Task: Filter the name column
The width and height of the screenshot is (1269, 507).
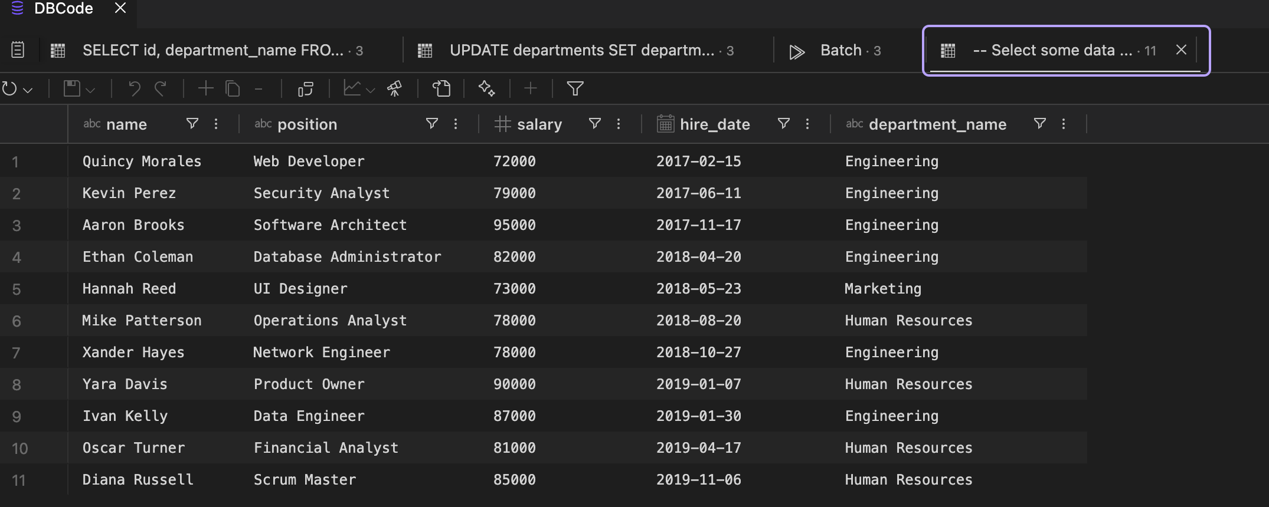Action: coord(192,124)
